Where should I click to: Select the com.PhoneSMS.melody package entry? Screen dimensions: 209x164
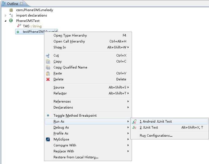coord(35,10)
